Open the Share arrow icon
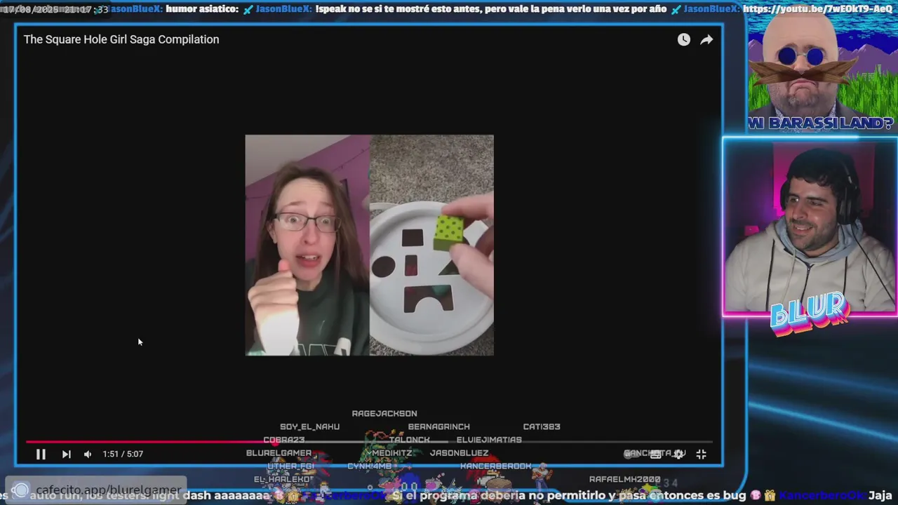This screenshot has width=898, height=505. point(706,39)
